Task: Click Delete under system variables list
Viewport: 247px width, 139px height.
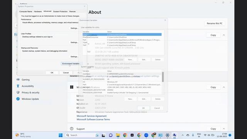Action: click(158, 99)
